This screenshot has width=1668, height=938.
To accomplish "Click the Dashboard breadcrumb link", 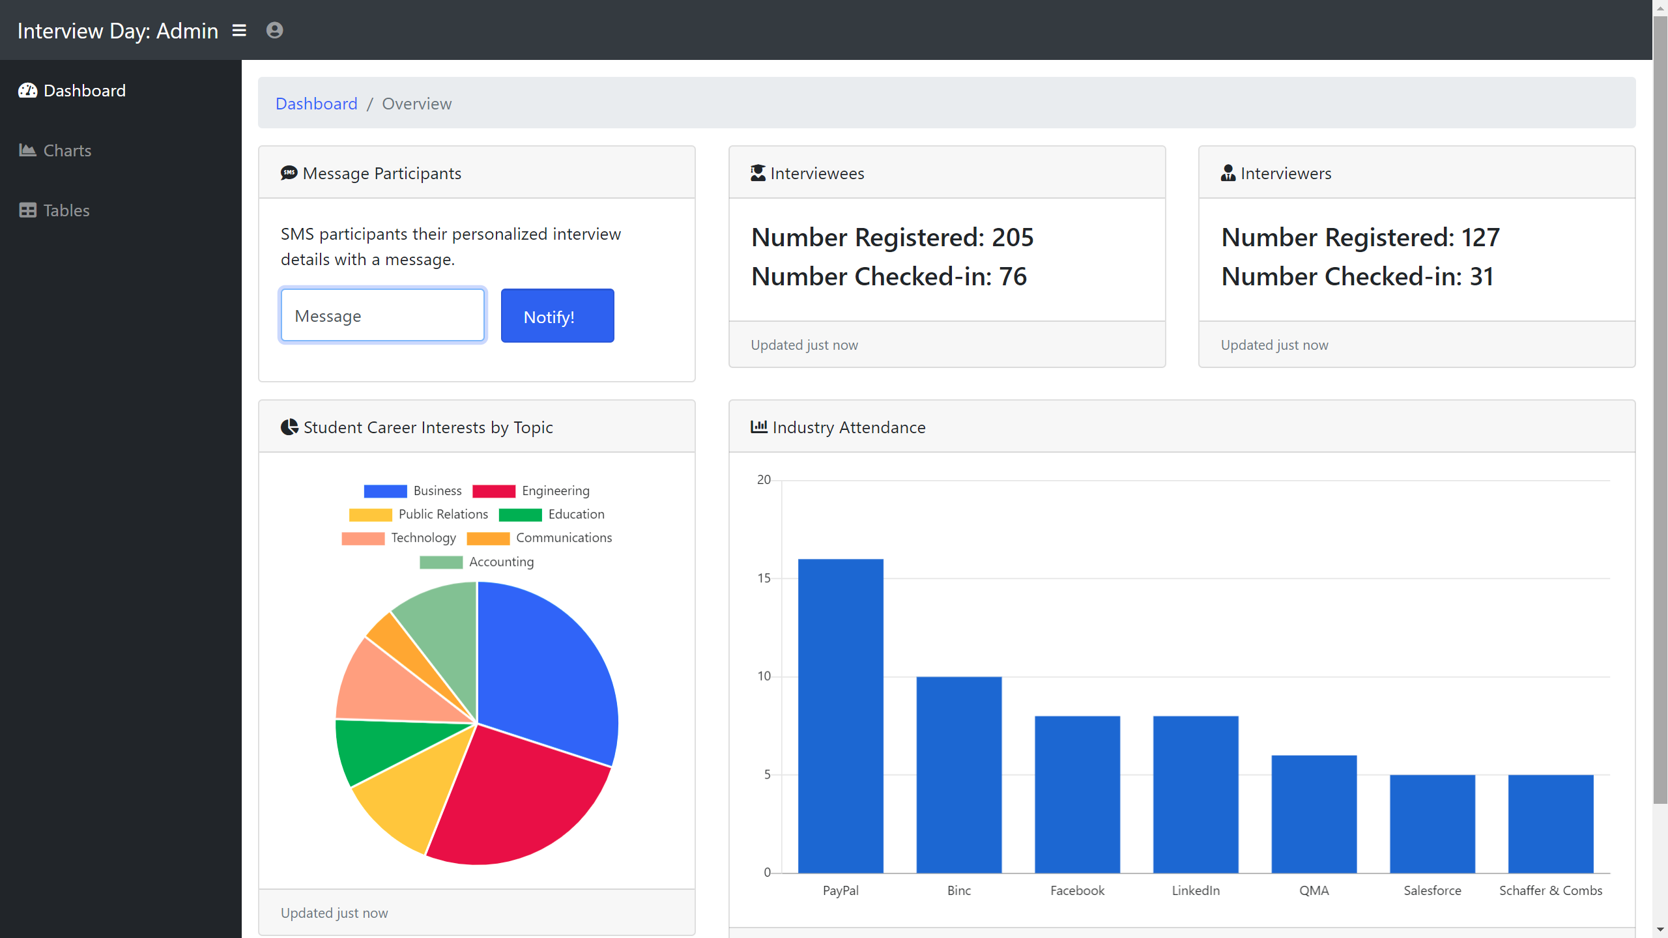I will pyautogui.click(x=316, y=104).
